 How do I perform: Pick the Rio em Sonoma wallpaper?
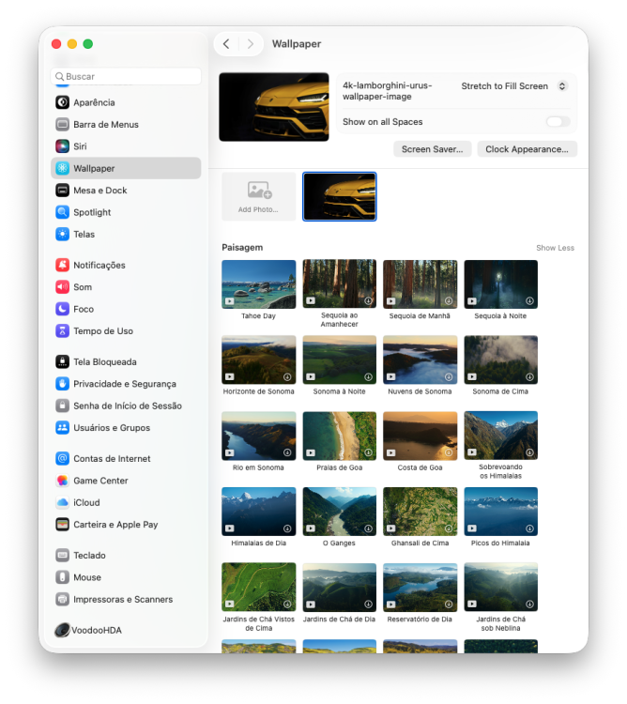(258, 436)
